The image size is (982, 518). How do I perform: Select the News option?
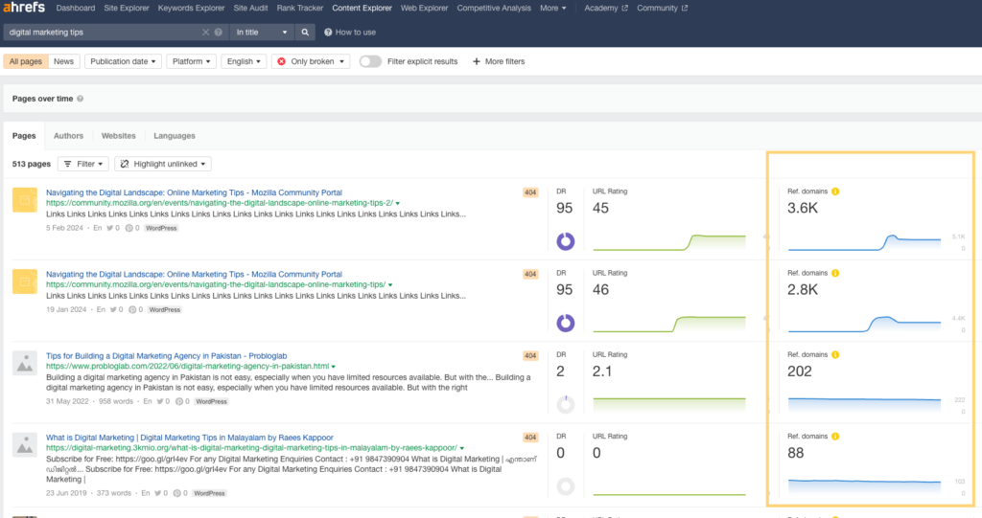[63, 61]
